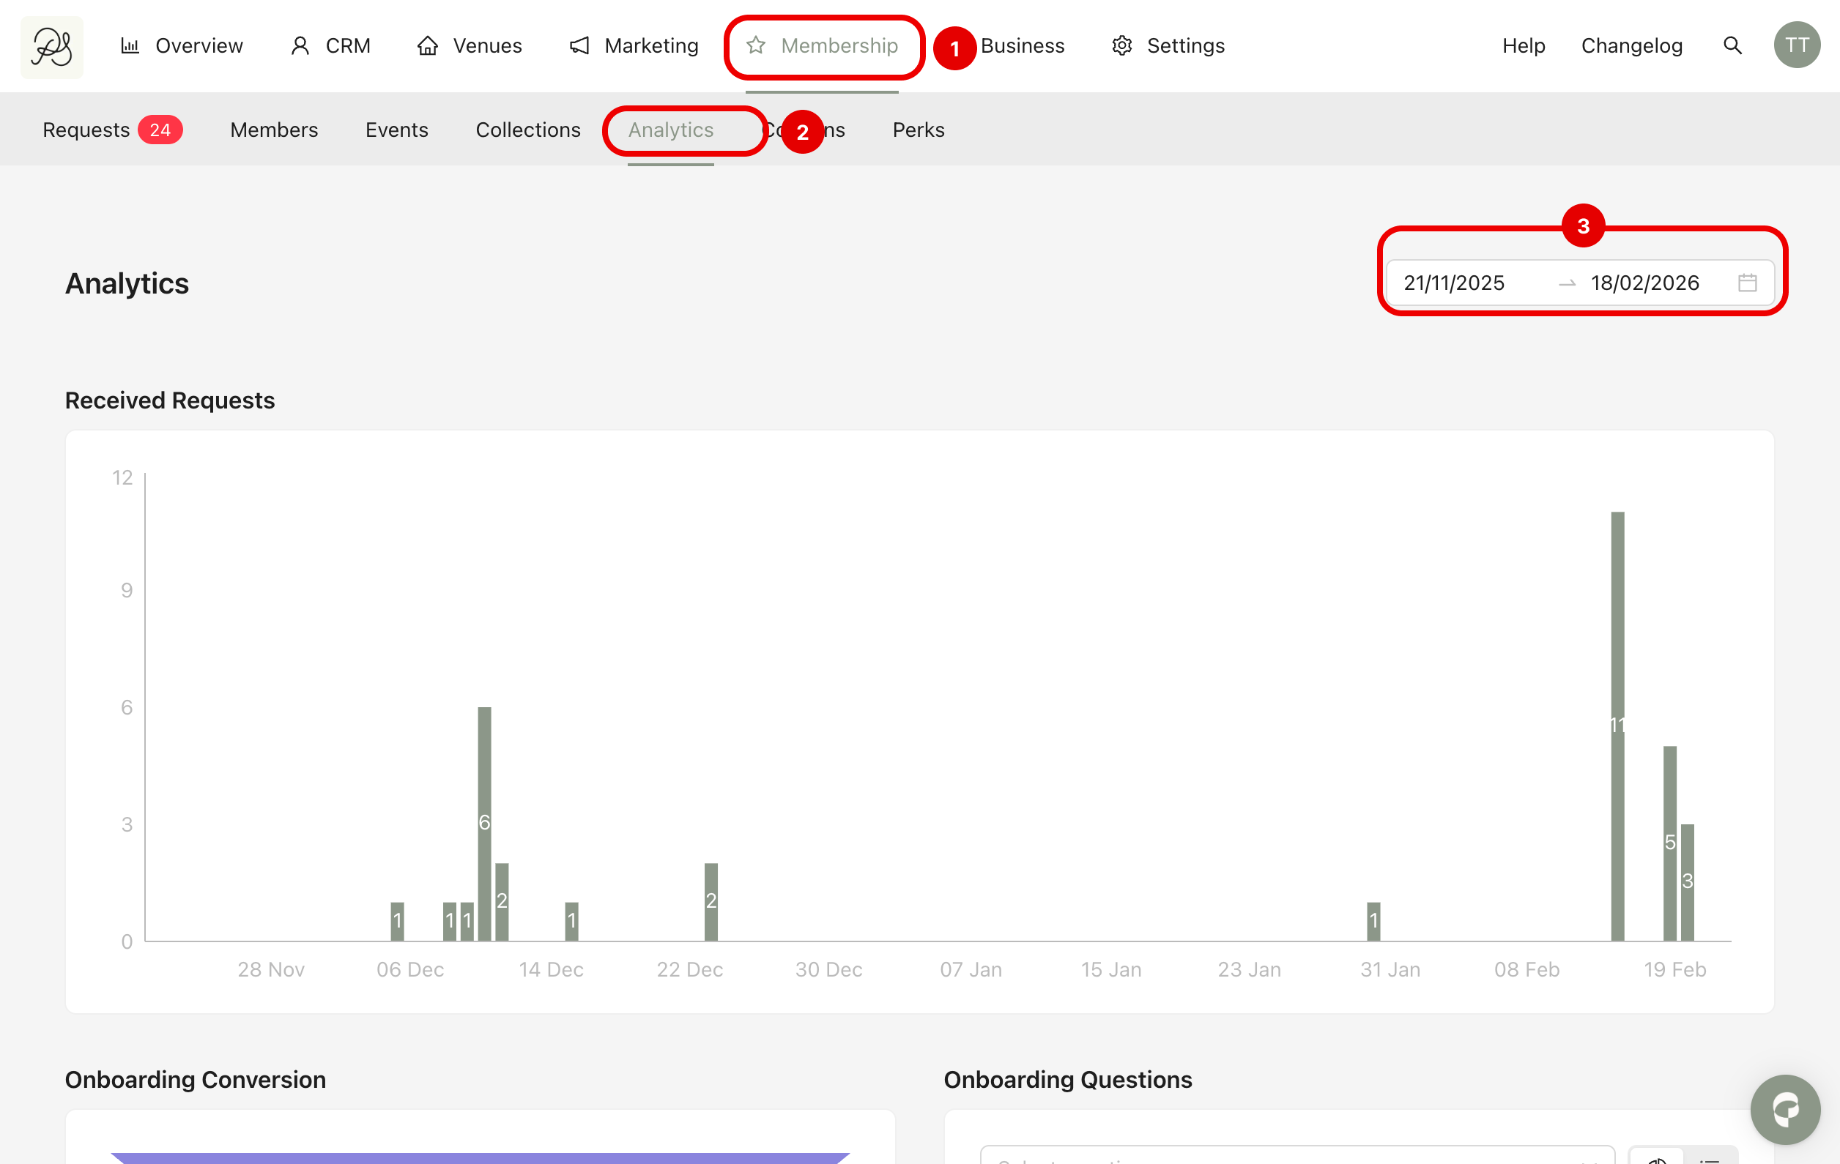Open calendar icon in date range picker
Image resolution: width=1840 pixels, height=1164 pixels.
[1747, 283]
